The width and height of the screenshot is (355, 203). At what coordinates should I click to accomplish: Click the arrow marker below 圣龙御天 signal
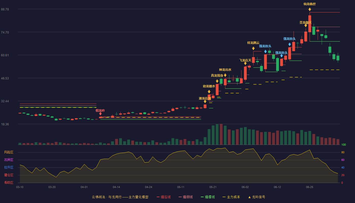point(306,25)
